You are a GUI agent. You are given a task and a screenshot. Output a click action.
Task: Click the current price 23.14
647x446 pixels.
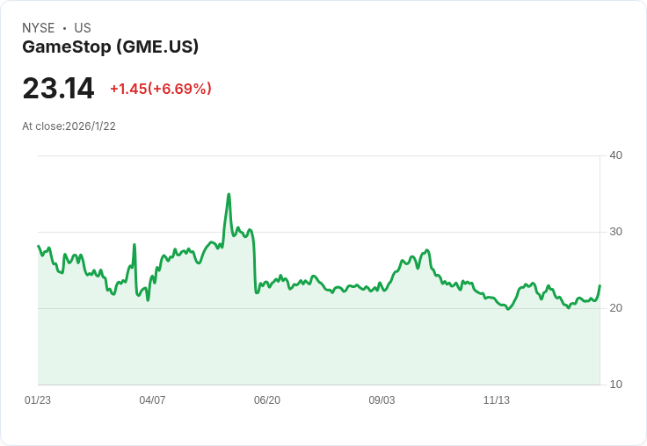point(58,89)
